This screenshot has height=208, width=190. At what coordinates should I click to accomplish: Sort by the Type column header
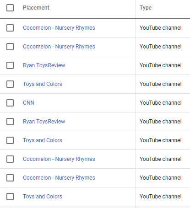146,8
